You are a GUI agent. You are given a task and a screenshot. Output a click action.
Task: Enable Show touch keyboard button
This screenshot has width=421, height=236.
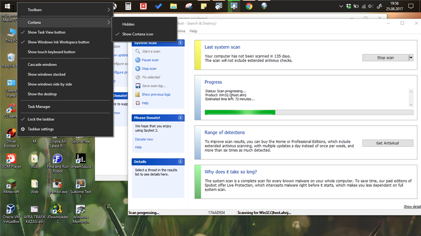tap(65, 52)
